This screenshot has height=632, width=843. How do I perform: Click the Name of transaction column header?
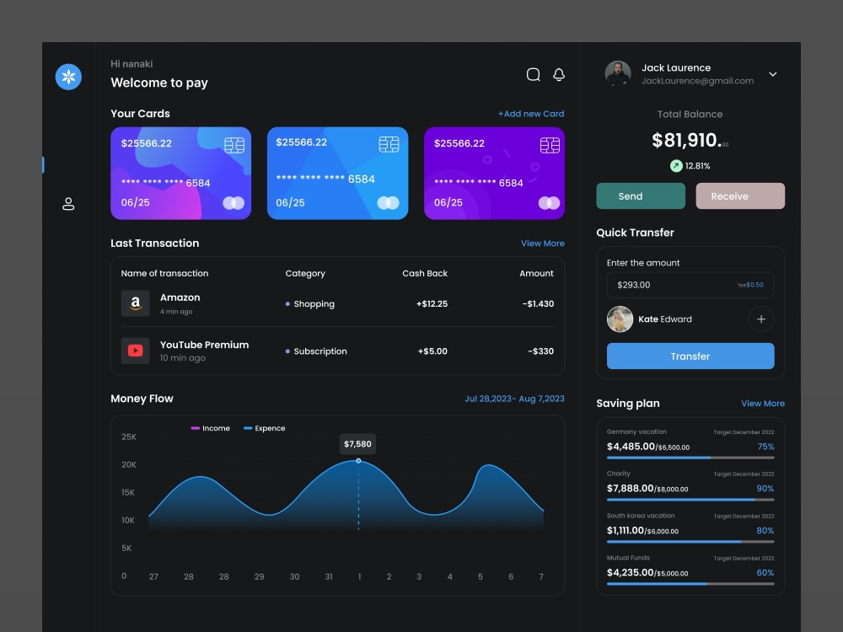coord(164,274)
